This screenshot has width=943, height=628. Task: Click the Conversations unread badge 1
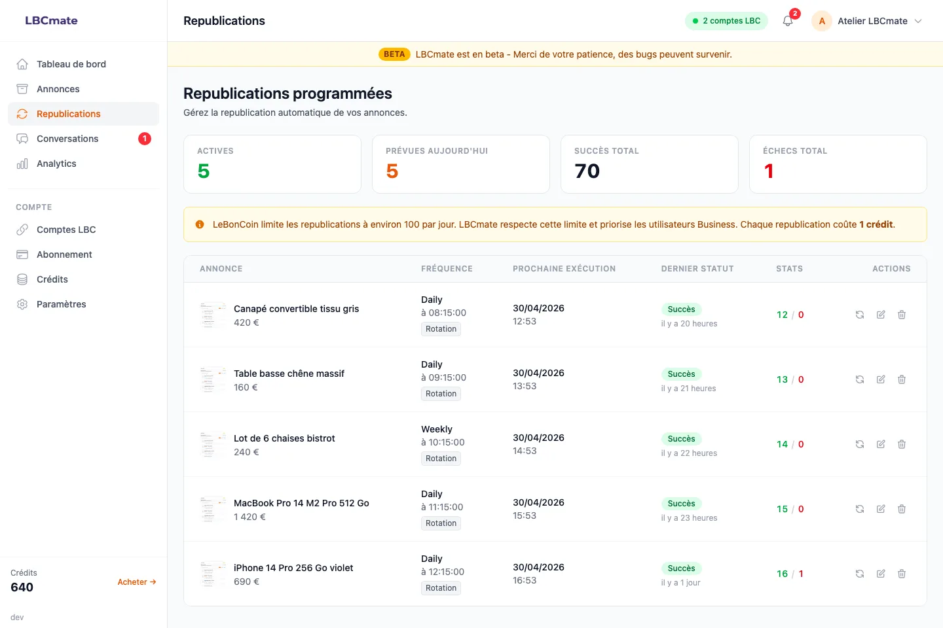coord(145,139)
